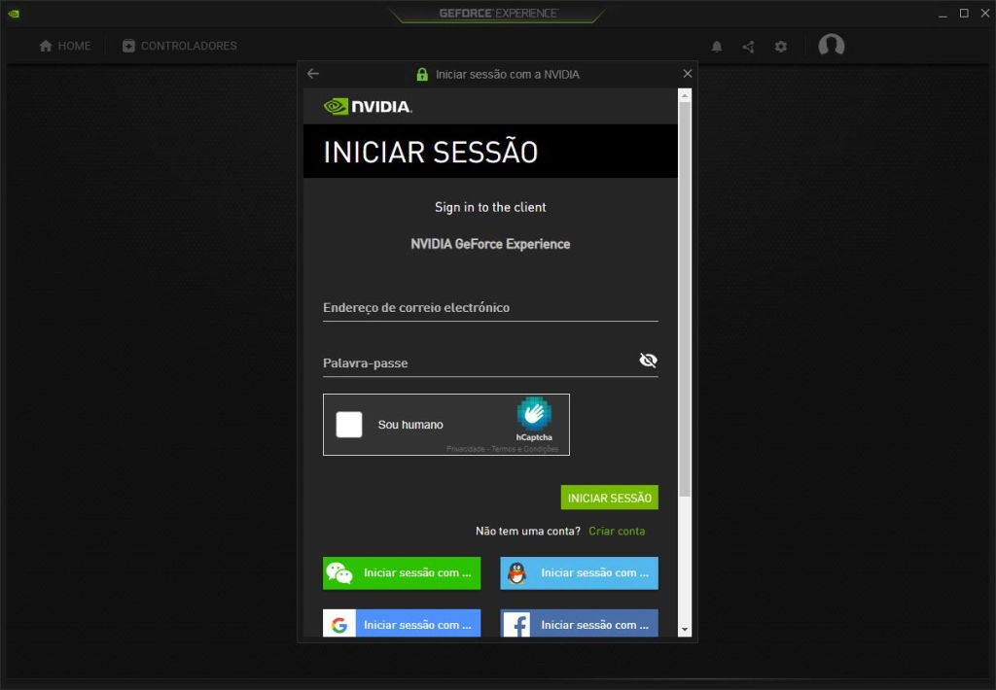Click the dialog scrollbar down arrow
Viewport: 996px width, 690px height.
point(684,630)
